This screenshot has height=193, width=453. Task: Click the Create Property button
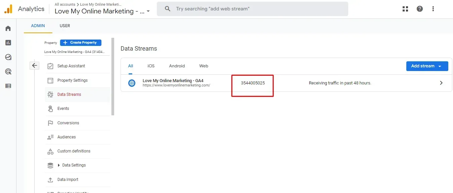point(81,43)
